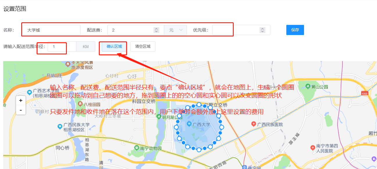Click the 广西民族医院 hospital marker icon

click(254, 124)
